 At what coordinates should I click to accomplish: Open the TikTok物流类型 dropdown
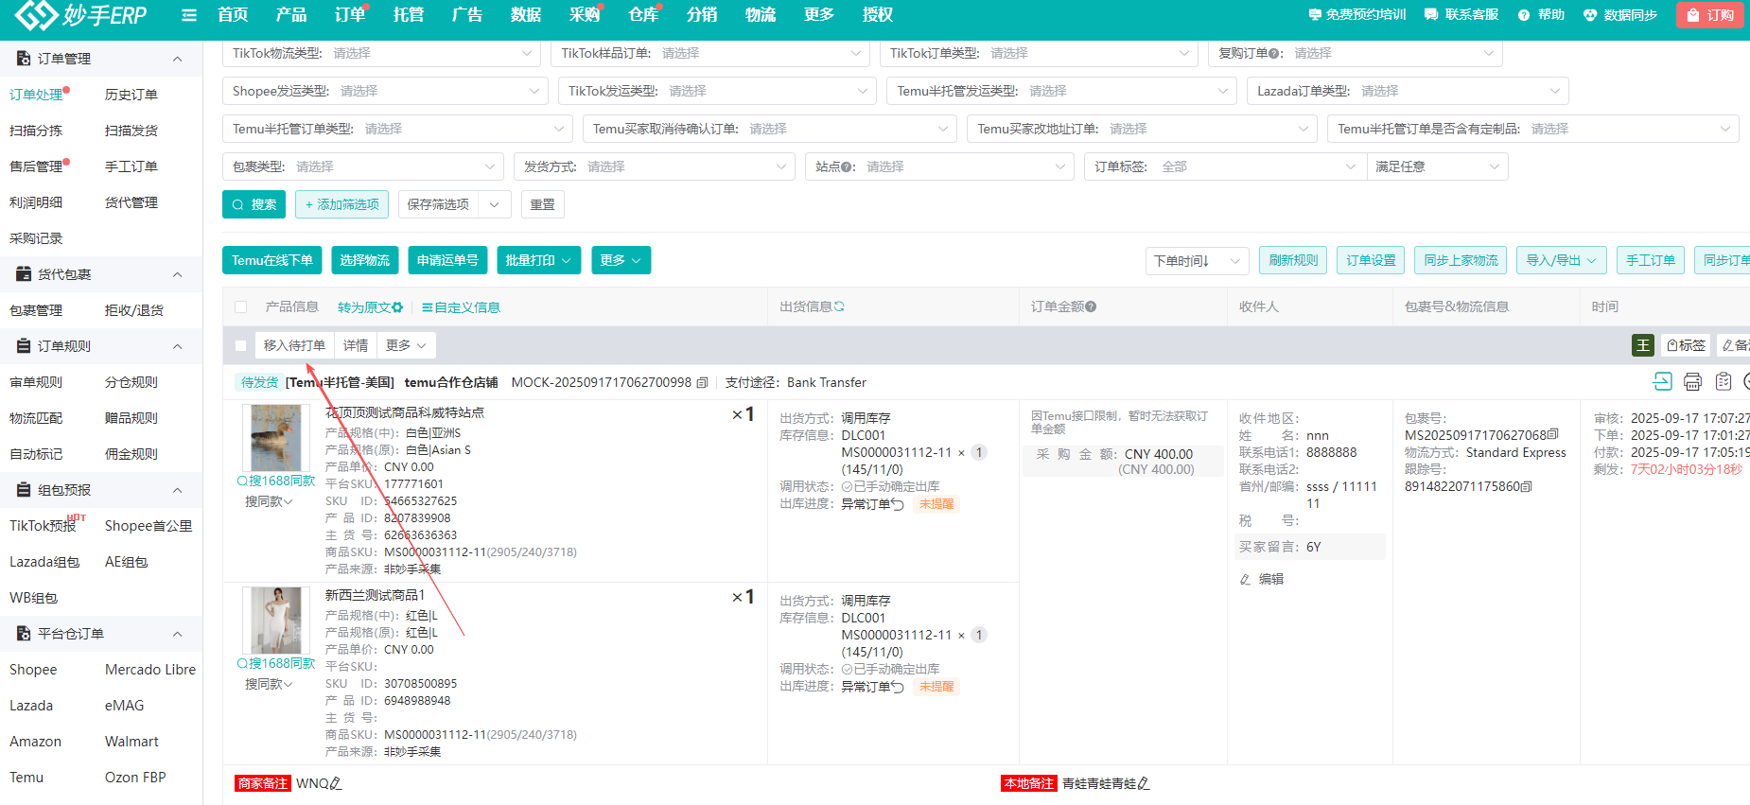[381, 53]
